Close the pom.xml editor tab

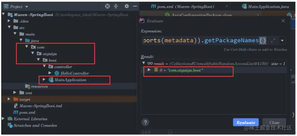(x=227, y=7)
